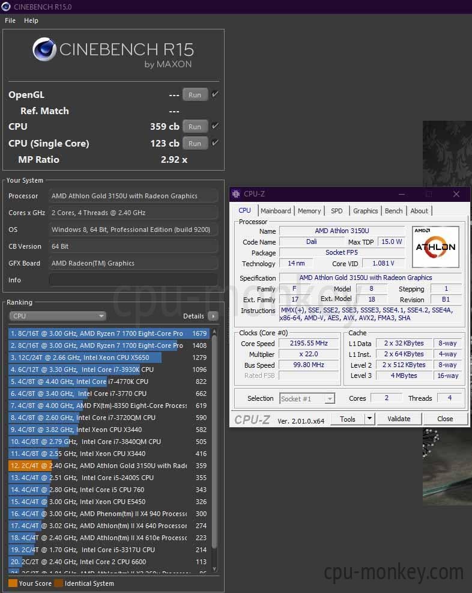472x593 pixels.
Task: Click the Close button in CPU-Z
Action: pos(445,419)
